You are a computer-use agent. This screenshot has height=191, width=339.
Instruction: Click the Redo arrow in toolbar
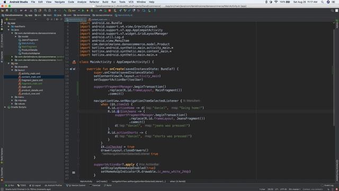click(x=25, y=11)
